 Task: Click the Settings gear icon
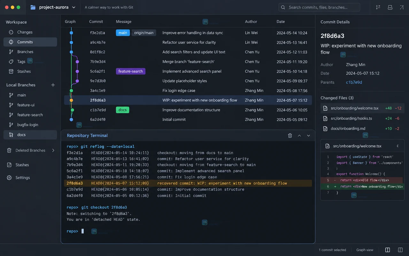point(9,178)
